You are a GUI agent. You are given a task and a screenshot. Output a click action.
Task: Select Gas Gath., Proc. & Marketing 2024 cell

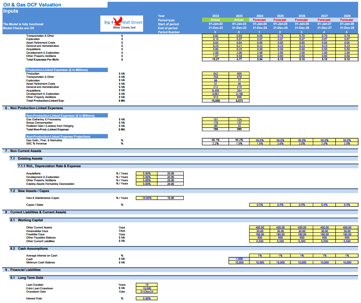click(x=260, y=140)
